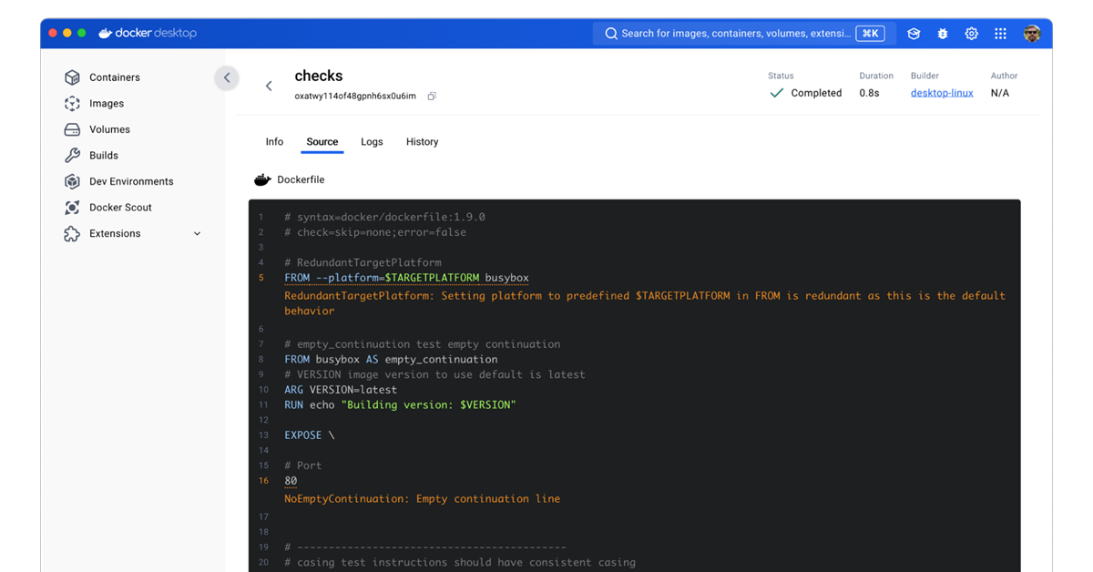Go back using the back arrow
The height and width of the screenshot is (572, 1093).
click(269, 85)
